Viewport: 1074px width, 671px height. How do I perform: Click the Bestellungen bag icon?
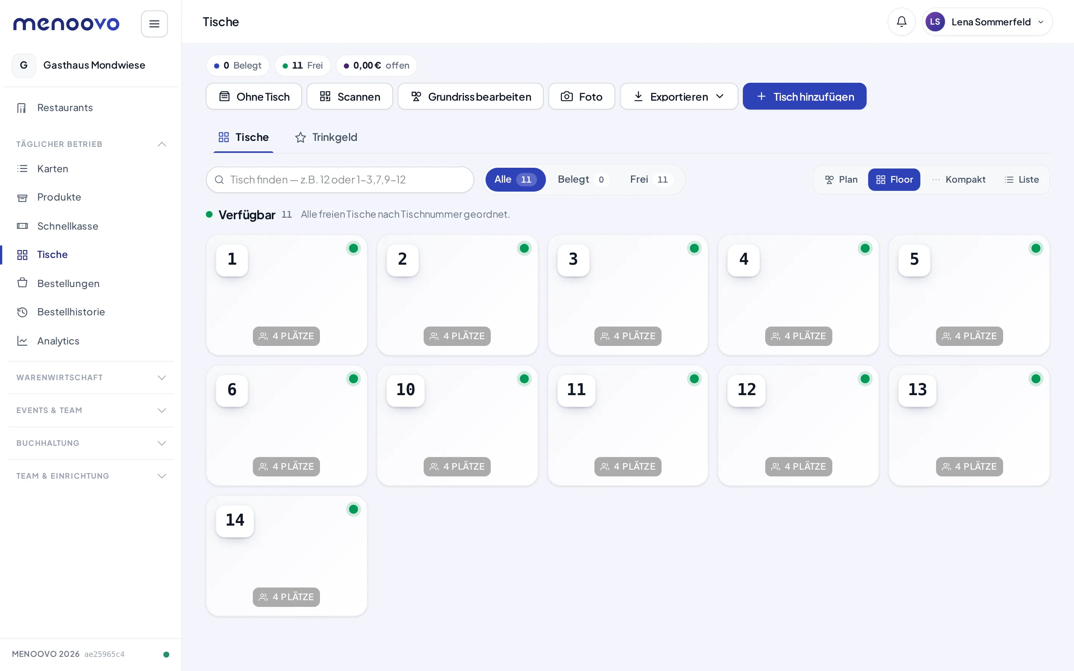click(x=22, y=283)
